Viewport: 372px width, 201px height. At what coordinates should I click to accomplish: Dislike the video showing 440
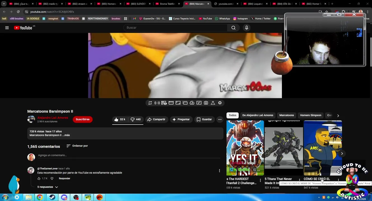(136, 119)
